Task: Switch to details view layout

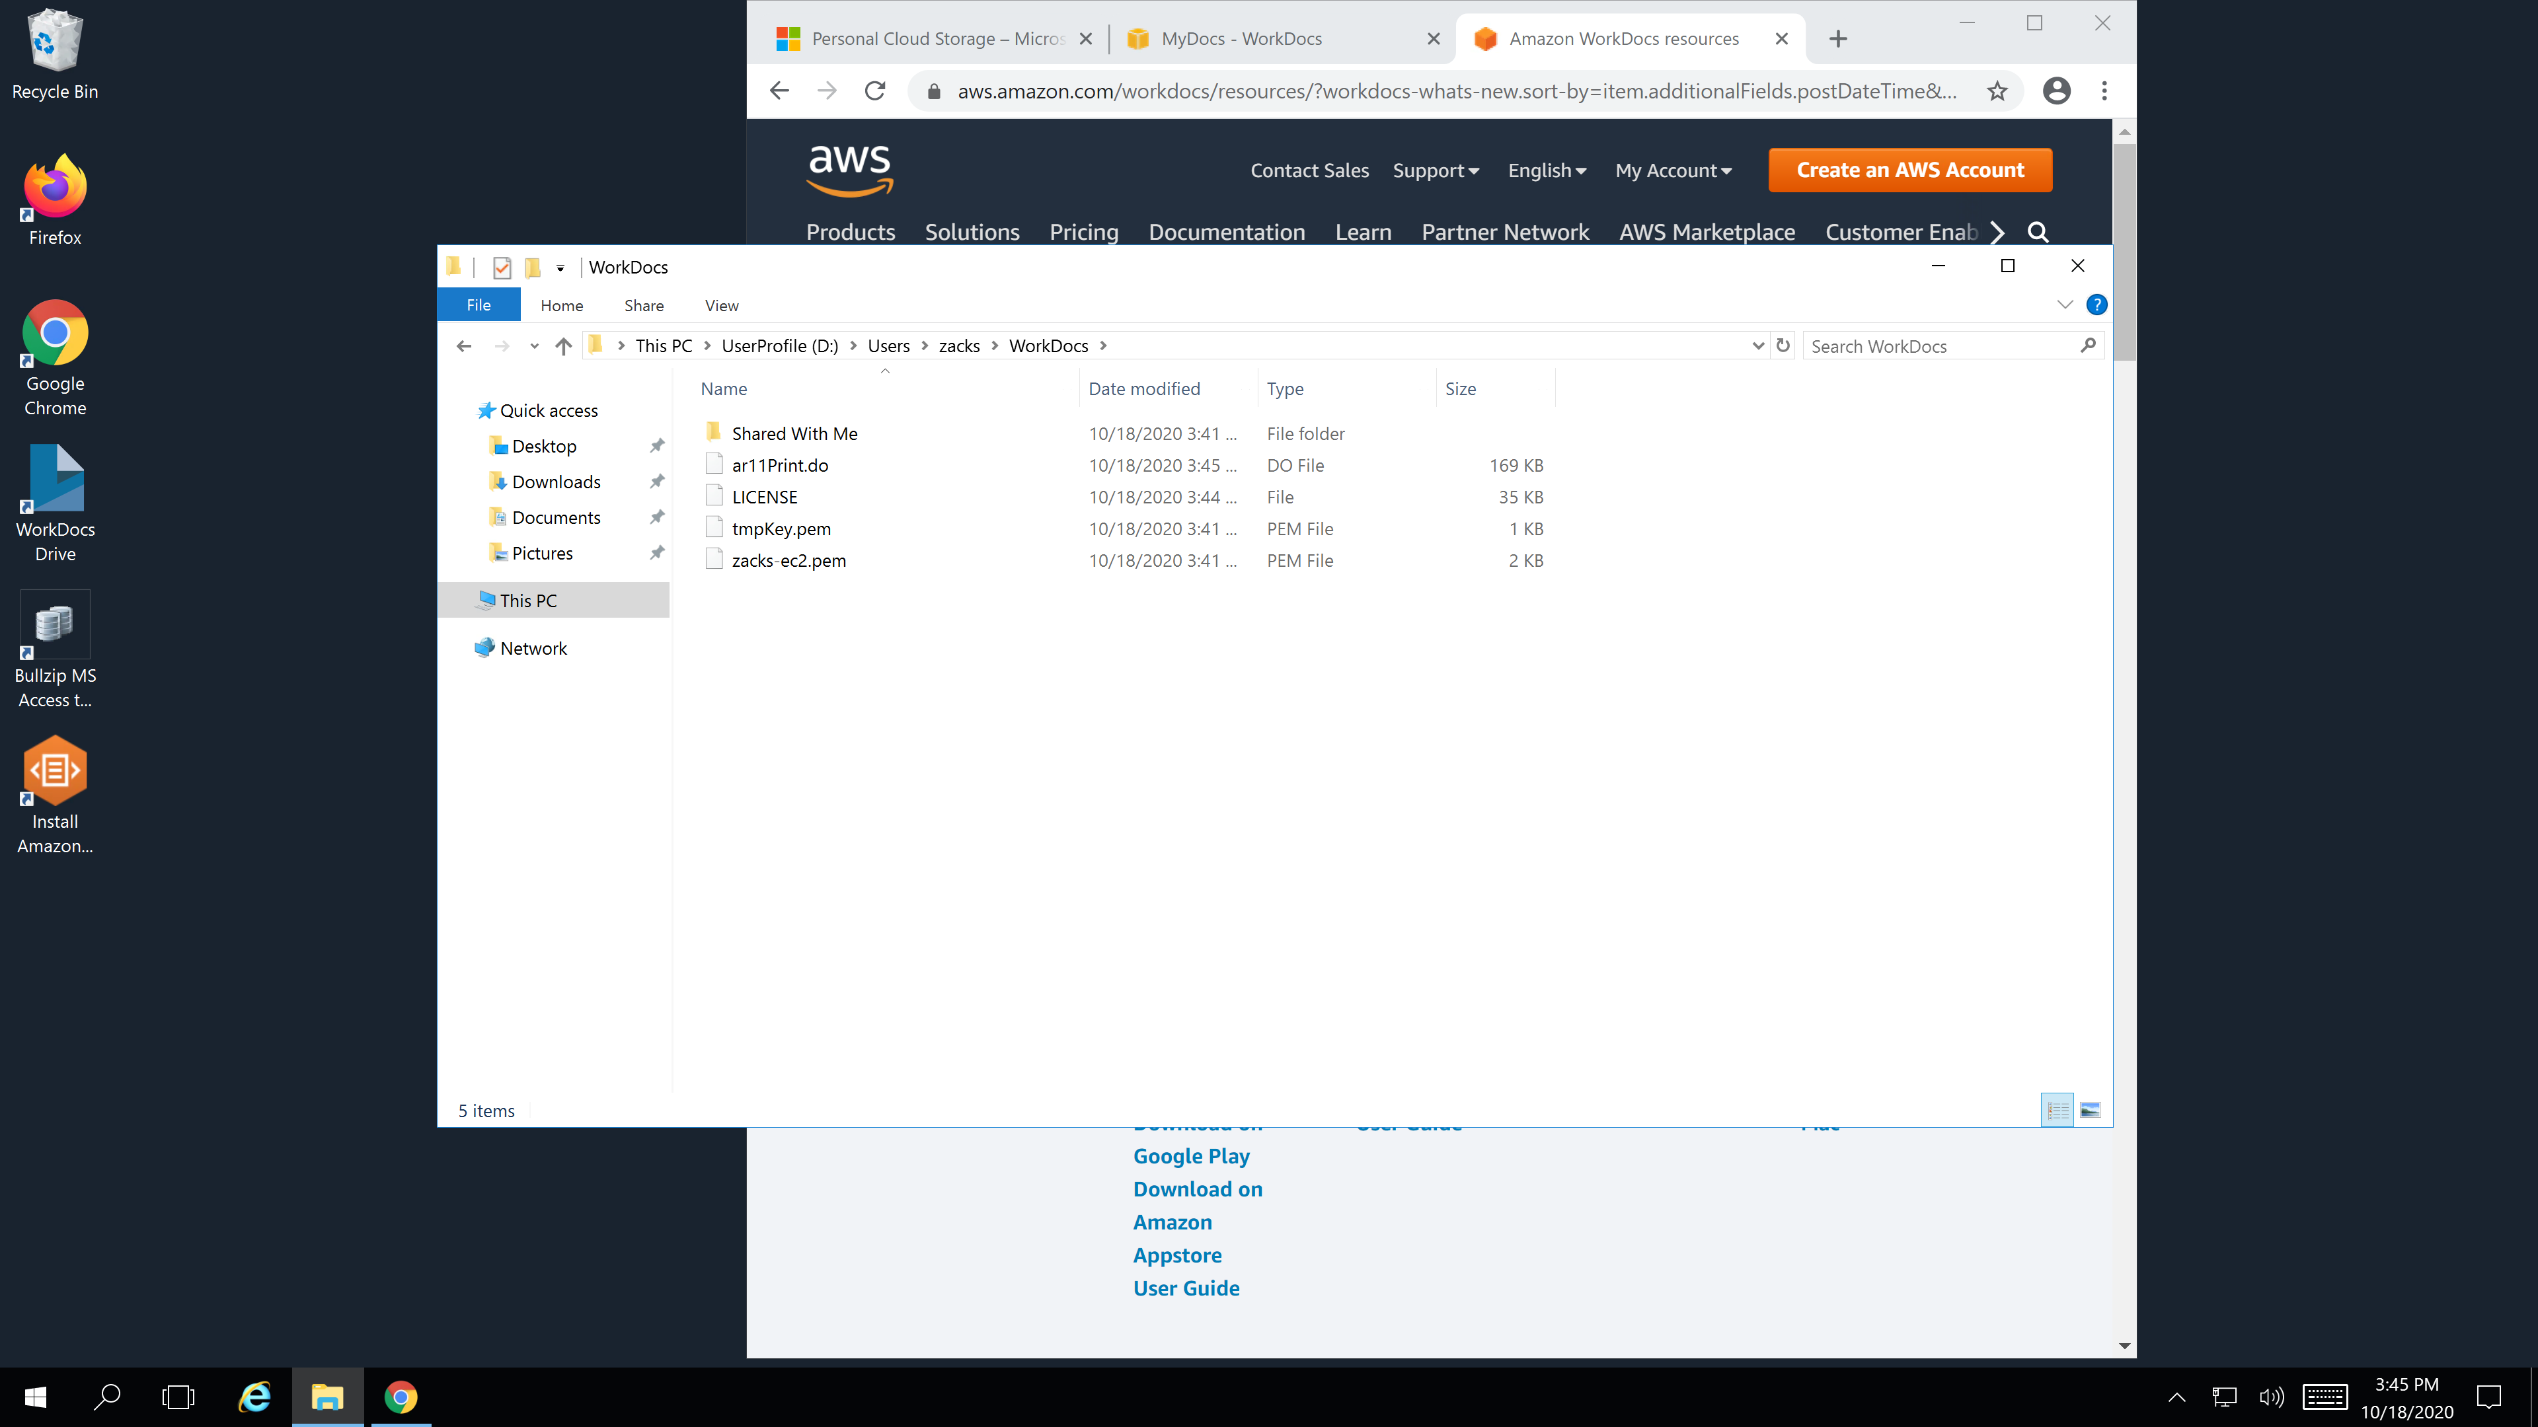Action: 2057,1111
